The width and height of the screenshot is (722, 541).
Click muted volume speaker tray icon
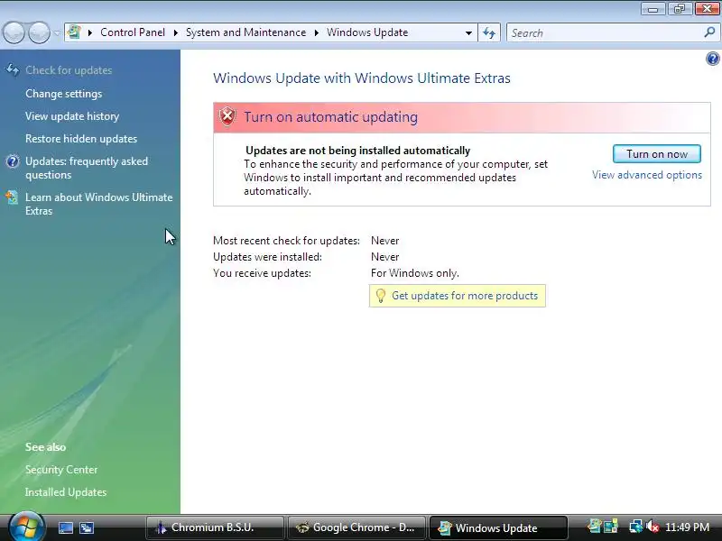coord(653,527)
